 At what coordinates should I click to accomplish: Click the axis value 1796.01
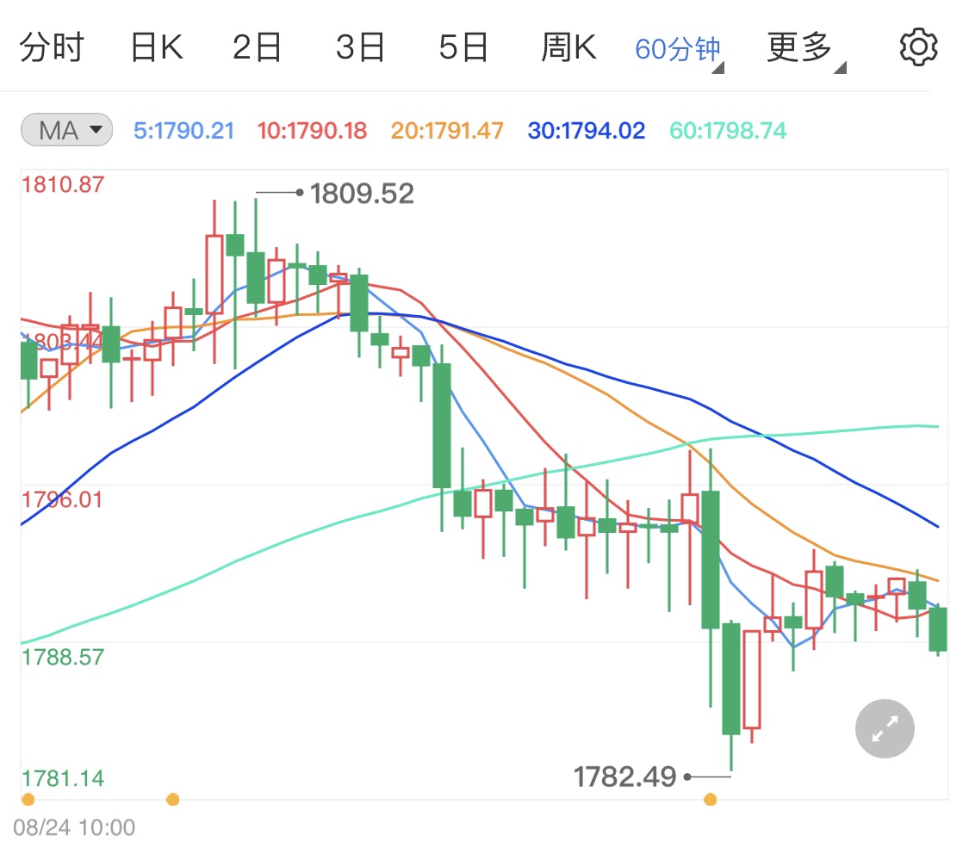[x=63, y=499]
